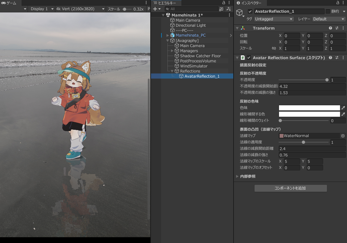The image size is (347, 243).
Task: Click the object picker for WaterNormal
Action: tap(343, 136)
